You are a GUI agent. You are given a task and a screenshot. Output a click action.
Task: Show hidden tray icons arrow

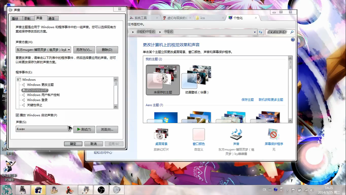[288, 190]
